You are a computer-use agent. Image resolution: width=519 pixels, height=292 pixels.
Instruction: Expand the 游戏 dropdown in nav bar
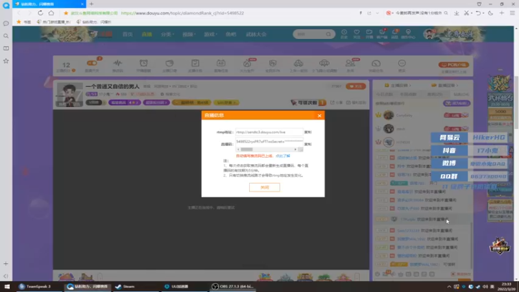click(210, 34)
